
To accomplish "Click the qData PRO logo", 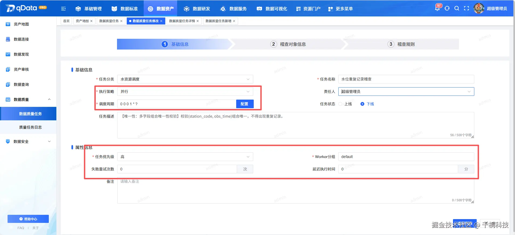I will [26, 8].
